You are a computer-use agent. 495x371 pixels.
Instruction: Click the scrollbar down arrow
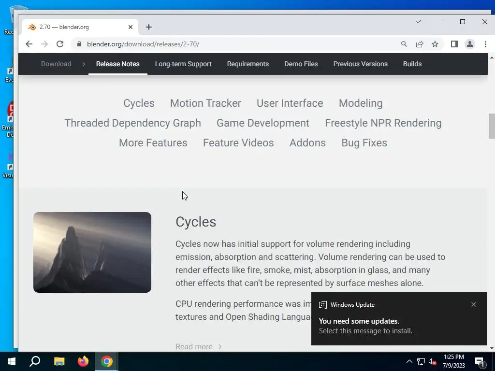491,348
